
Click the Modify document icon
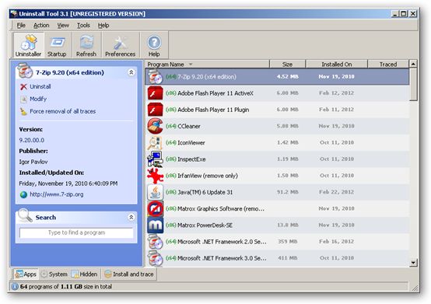pos(23,99)
